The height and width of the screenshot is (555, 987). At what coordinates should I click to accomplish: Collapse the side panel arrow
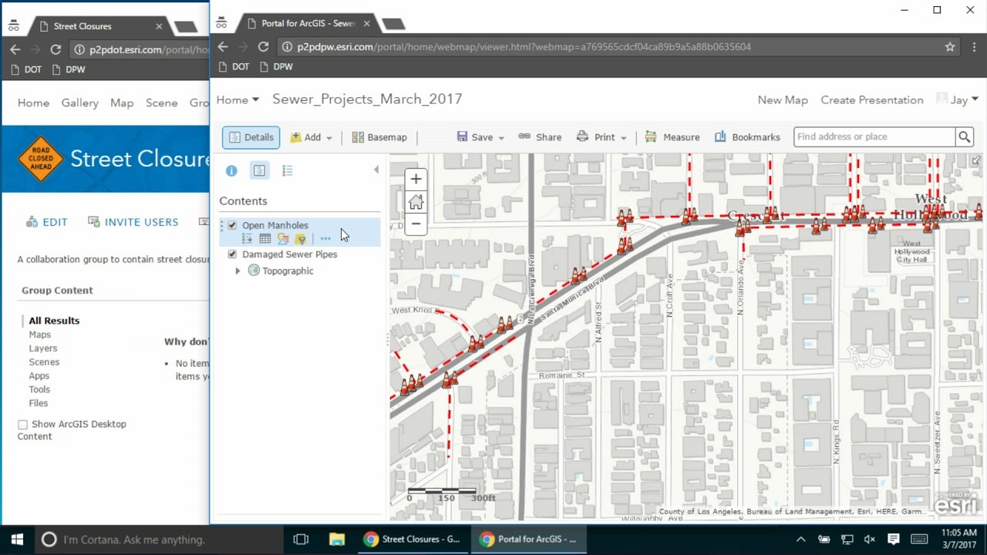[376, 170]
